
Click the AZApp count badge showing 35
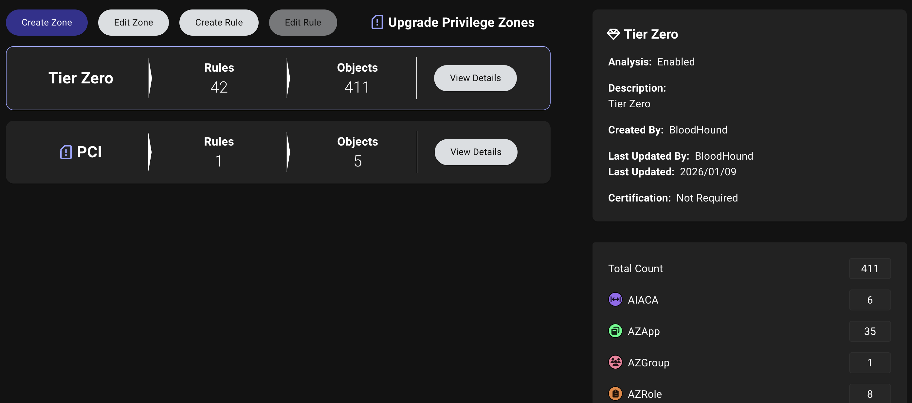870,331
